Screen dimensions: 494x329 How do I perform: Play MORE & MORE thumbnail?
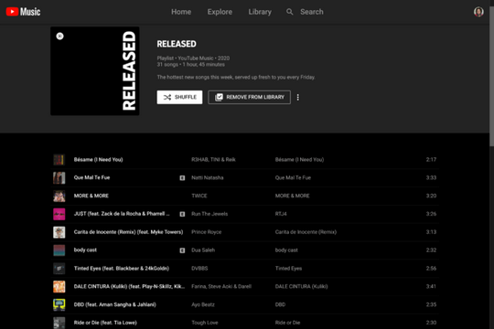(59, 196)
